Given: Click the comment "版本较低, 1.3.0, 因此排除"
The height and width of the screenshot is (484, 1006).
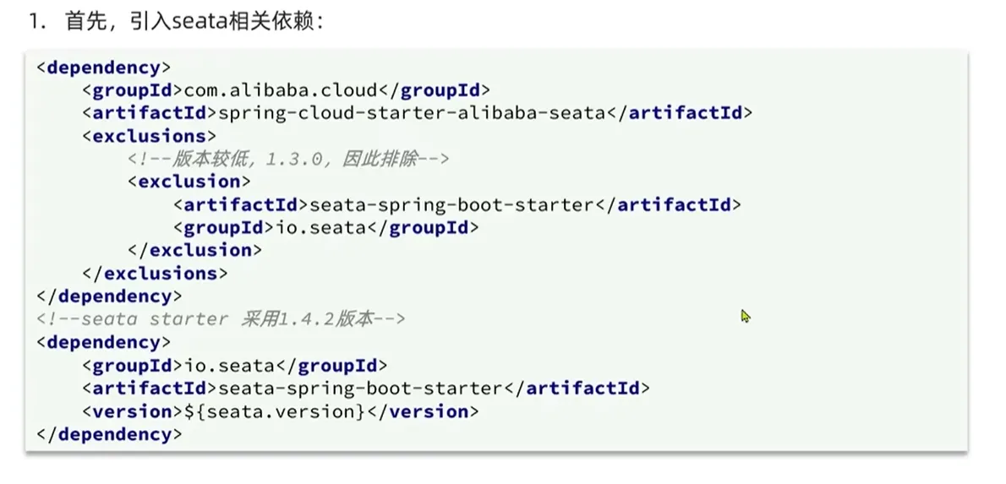Looking at the screenshot, I should point(288,159).
